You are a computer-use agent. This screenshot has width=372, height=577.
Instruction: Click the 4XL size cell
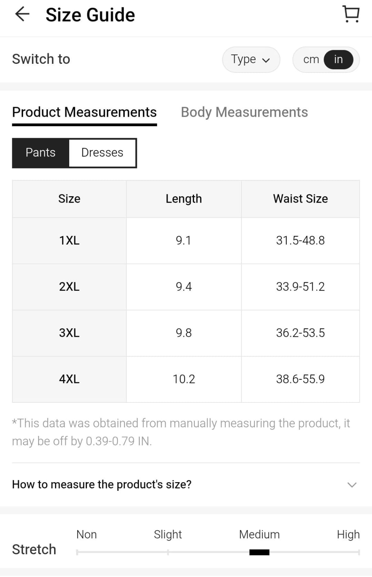[x=69, y=379]
